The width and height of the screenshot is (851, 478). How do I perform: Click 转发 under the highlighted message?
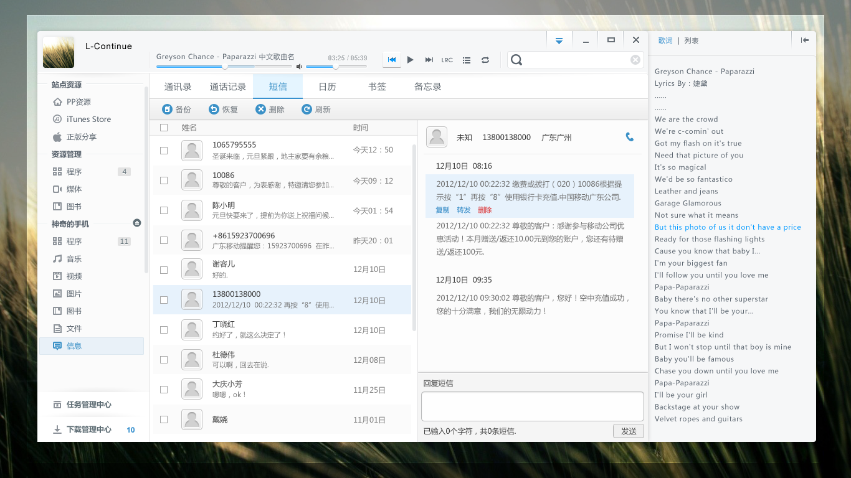(x=464, y=210)
